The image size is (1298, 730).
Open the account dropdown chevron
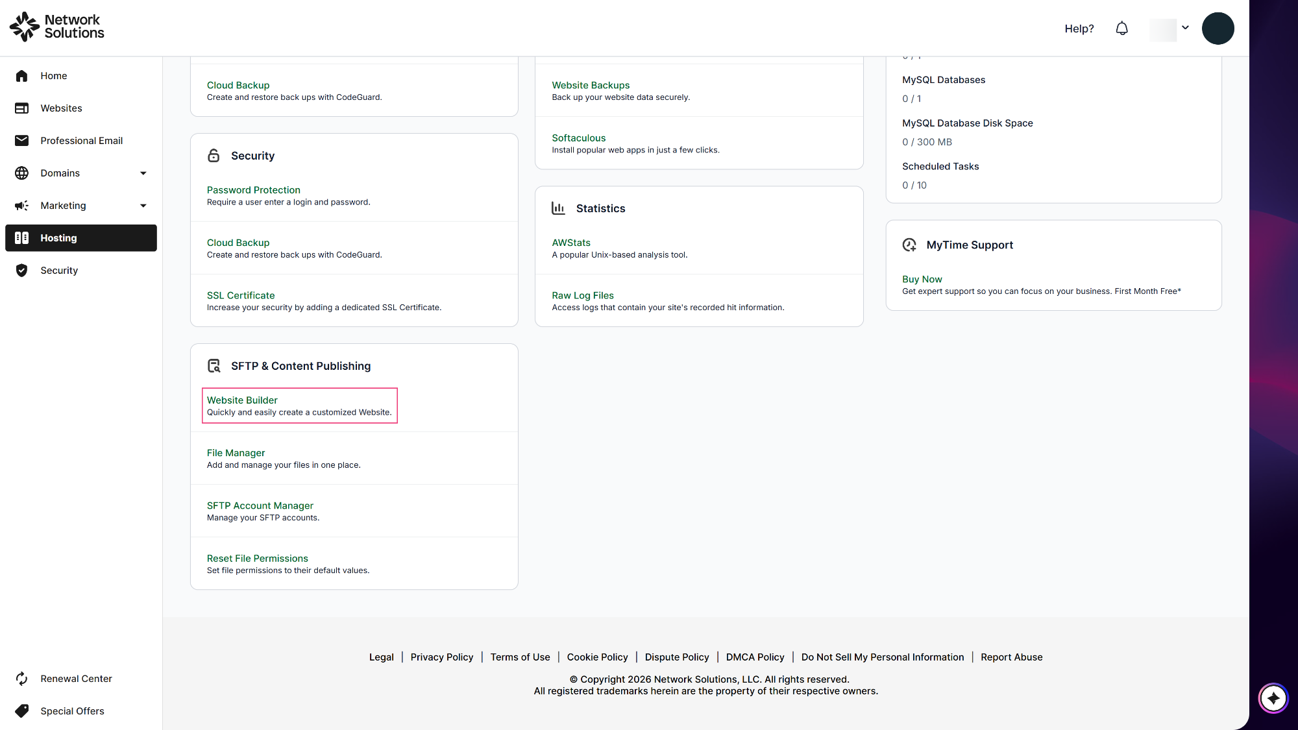coord(1185,28)
